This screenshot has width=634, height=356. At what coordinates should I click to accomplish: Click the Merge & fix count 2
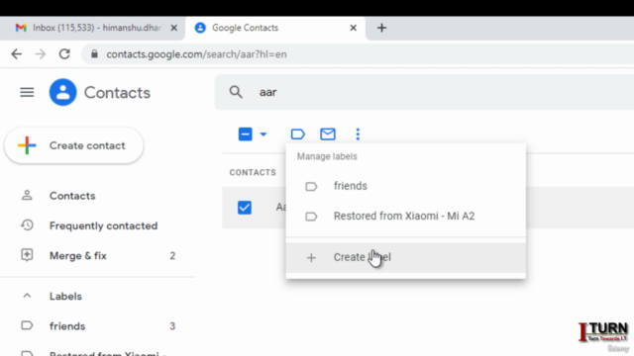(172, 256)
